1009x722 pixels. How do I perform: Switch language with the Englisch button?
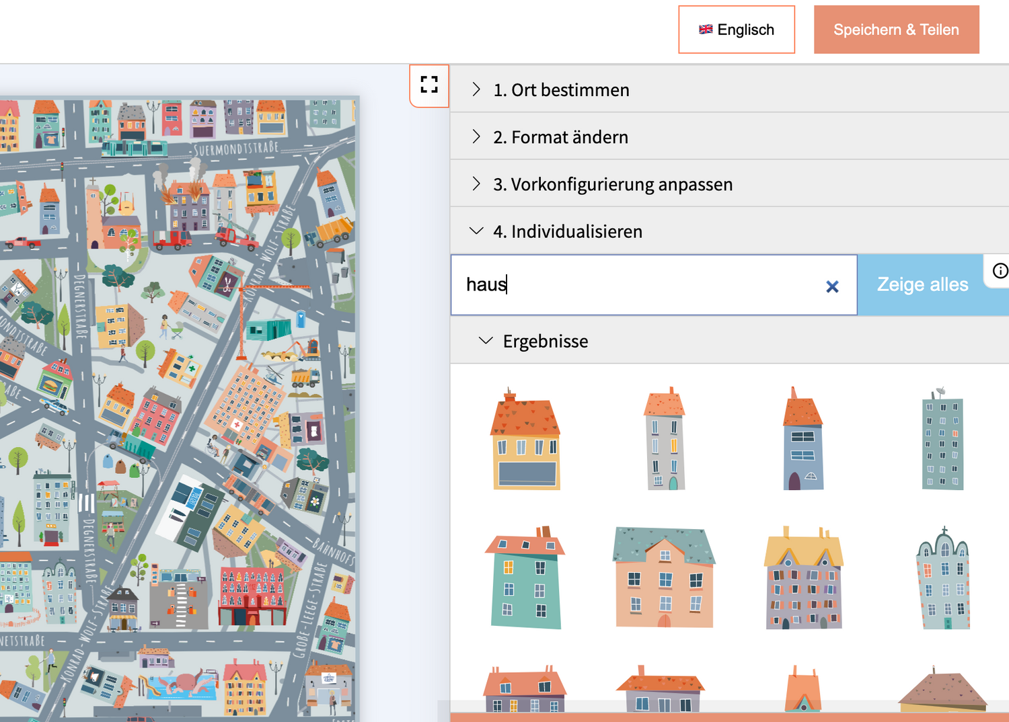pyautogui.click(x=737, y=30)
